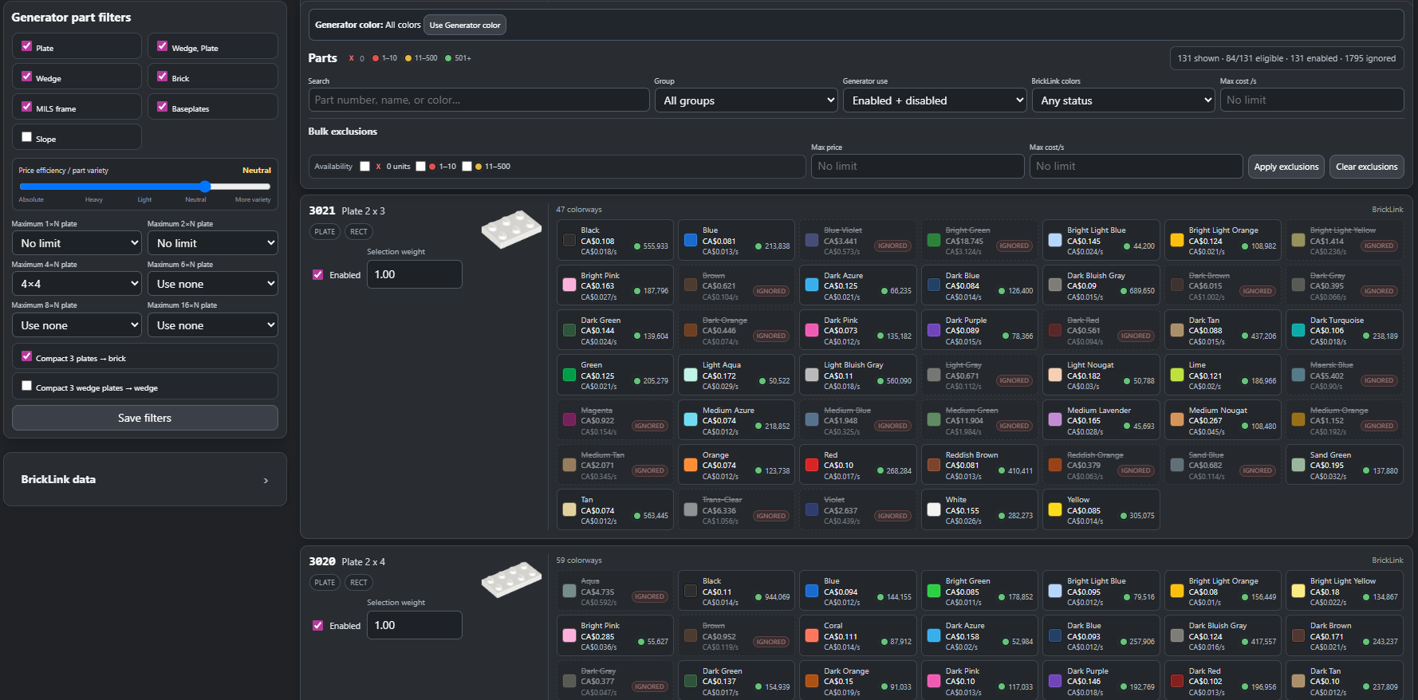Open the Maximum 4×N plate dropdown
Viewport: 1418px width, 700px height.
tap(77, 284)
